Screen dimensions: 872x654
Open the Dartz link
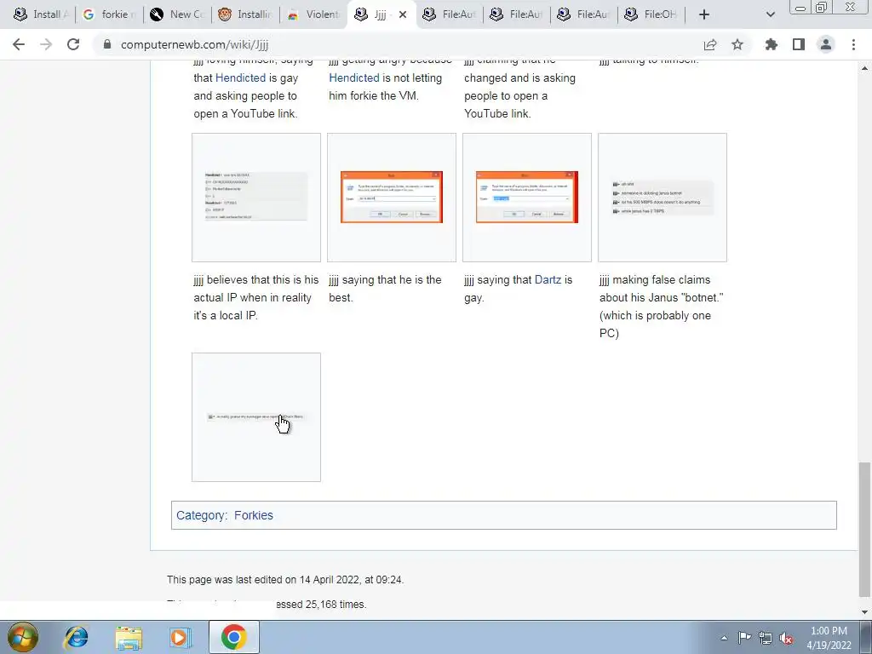click(548, 279)
